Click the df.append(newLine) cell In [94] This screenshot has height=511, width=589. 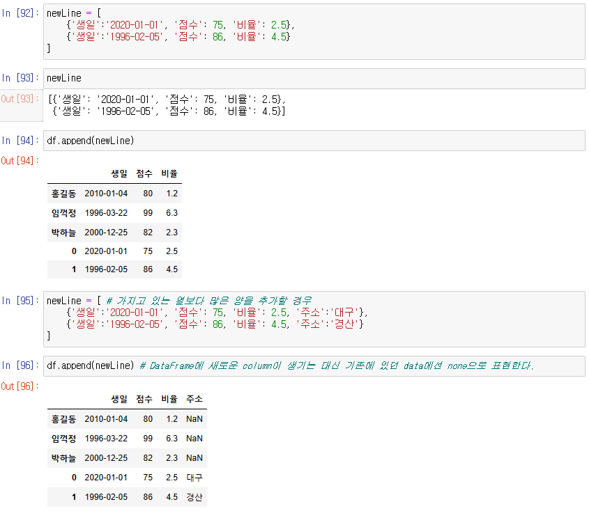click(314, 141)
